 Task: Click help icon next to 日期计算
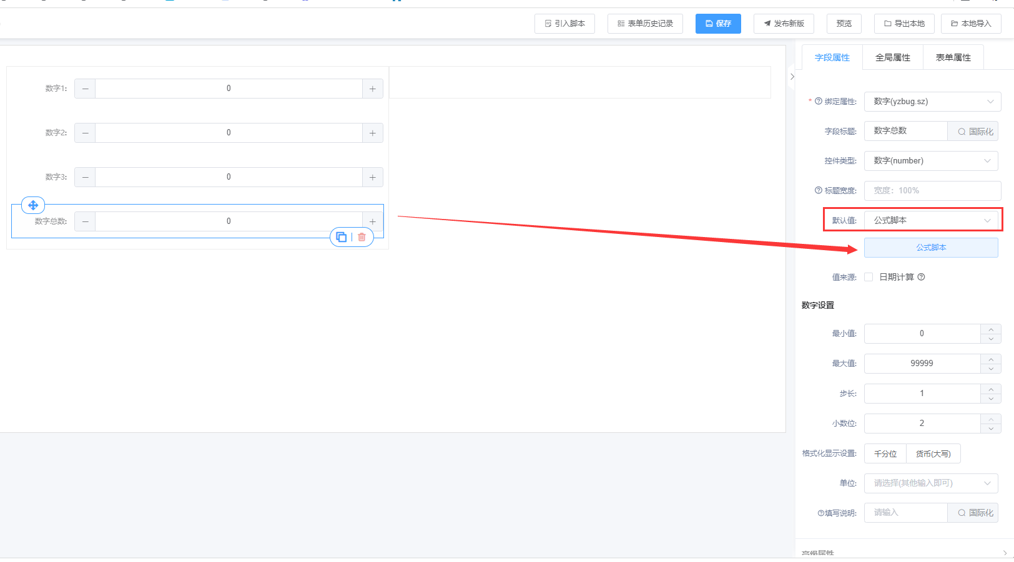(x=921, y=277)
